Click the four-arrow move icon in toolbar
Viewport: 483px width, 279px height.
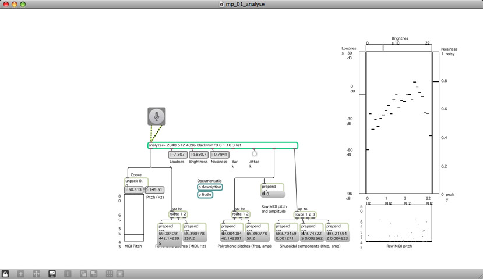[x=36, y=273]
